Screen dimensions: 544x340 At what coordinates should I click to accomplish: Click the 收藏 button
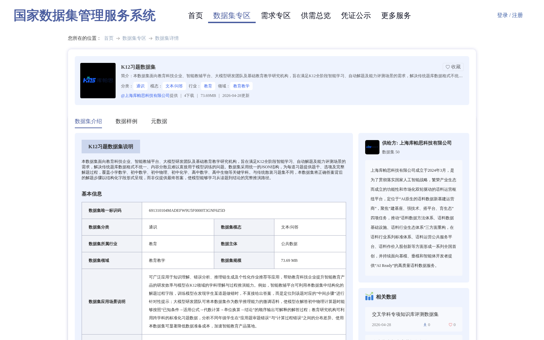[x=453, y=67]
